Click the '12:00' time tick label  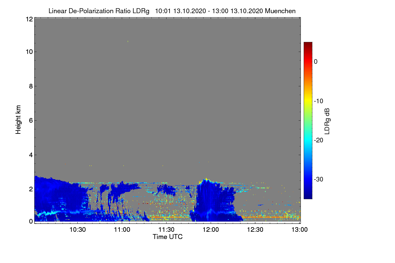pos(211,230)
